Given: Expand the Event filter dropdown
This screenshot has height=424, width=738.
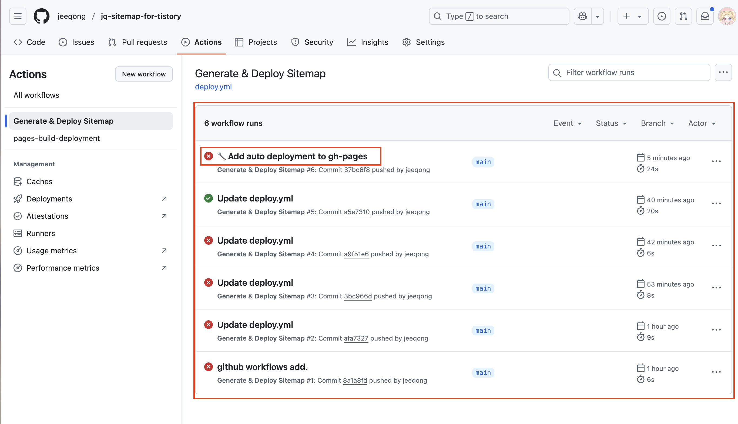Looking at the screenshot, I should (x=567, y=123).
